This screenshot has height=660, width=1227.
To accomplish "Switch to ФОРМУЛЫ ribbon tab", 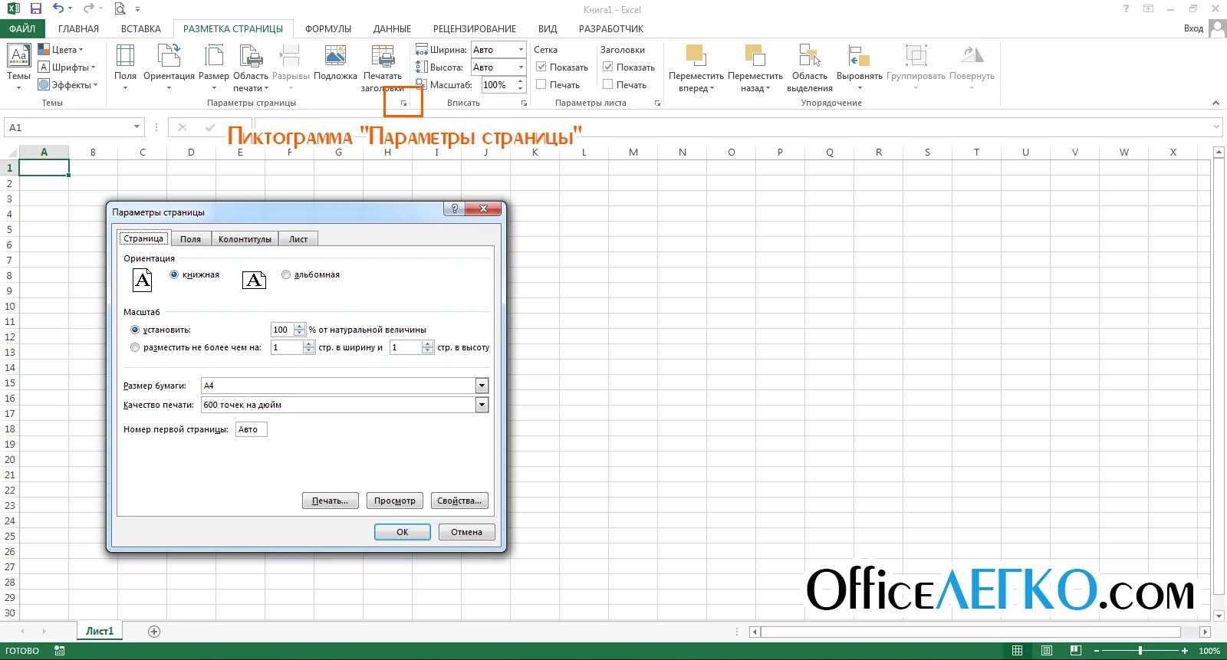I will (328, 29).
